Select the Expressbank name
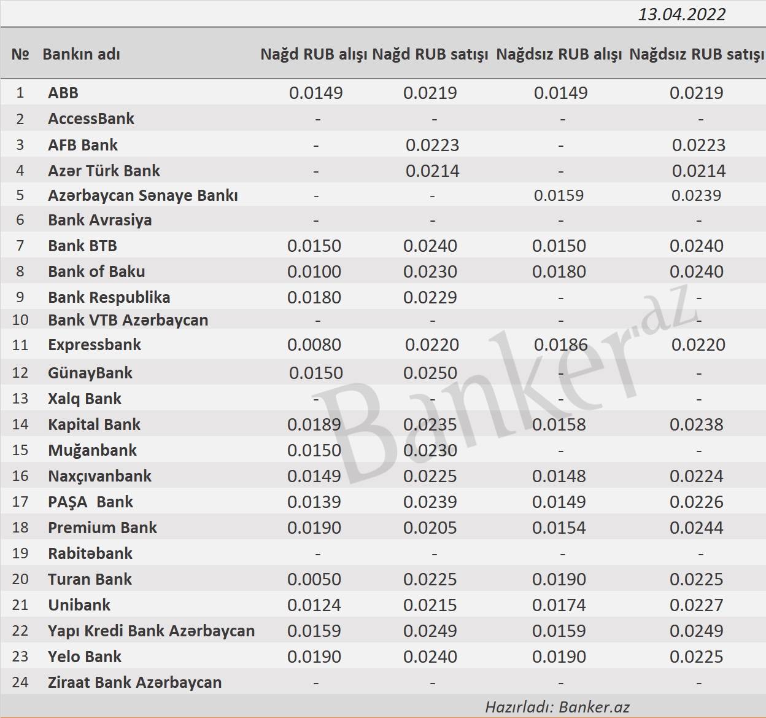Screen dimensions: 766x718 (95, 345)
